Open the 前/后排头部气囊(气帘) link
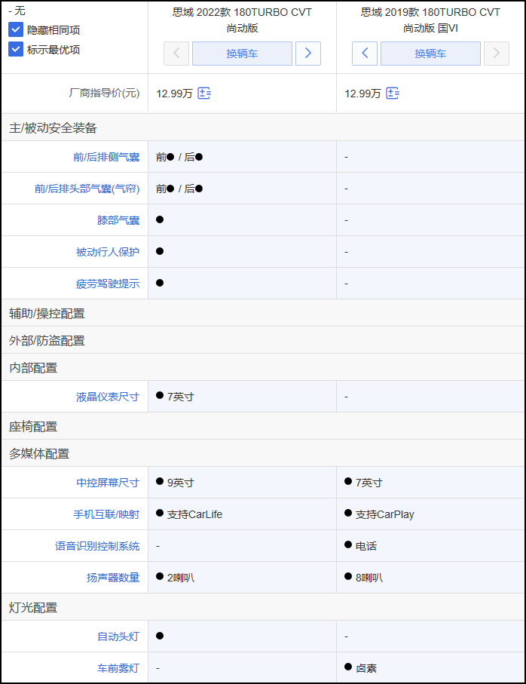The height and width of the screenshot is (684, 526). click(87, 189)
